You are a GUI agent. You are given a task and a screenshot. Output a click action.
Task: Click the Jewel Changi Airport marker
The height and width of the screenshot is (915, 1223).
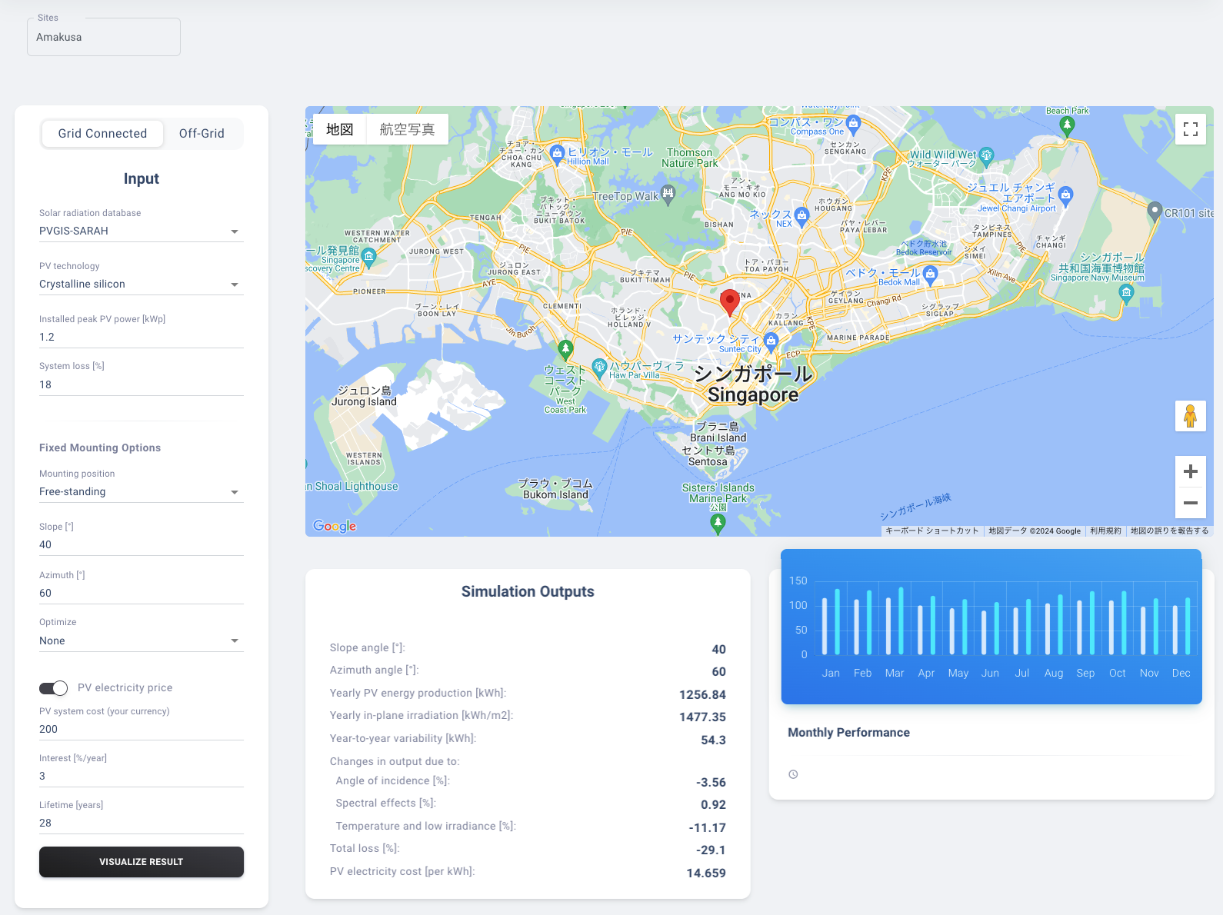[x=1065, y=195]
